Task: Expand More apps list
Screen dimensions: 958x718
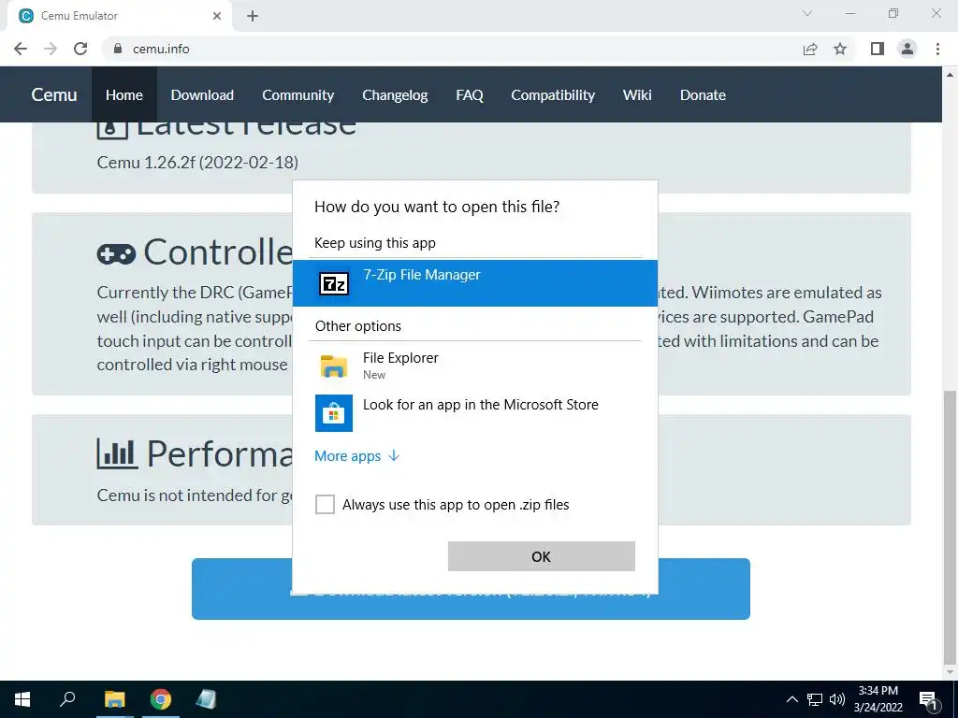Action: 356,456
